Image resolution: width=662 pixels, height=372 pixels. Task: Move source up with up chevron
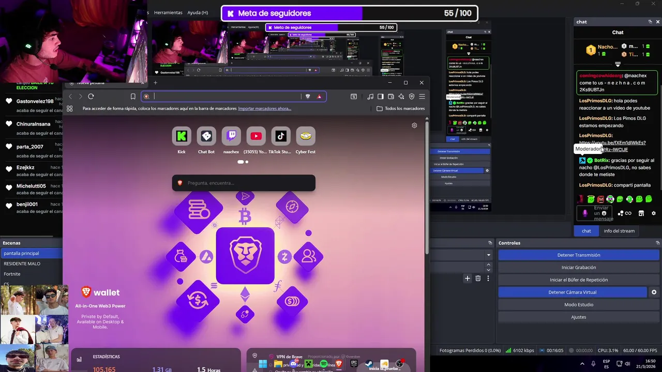488,265
